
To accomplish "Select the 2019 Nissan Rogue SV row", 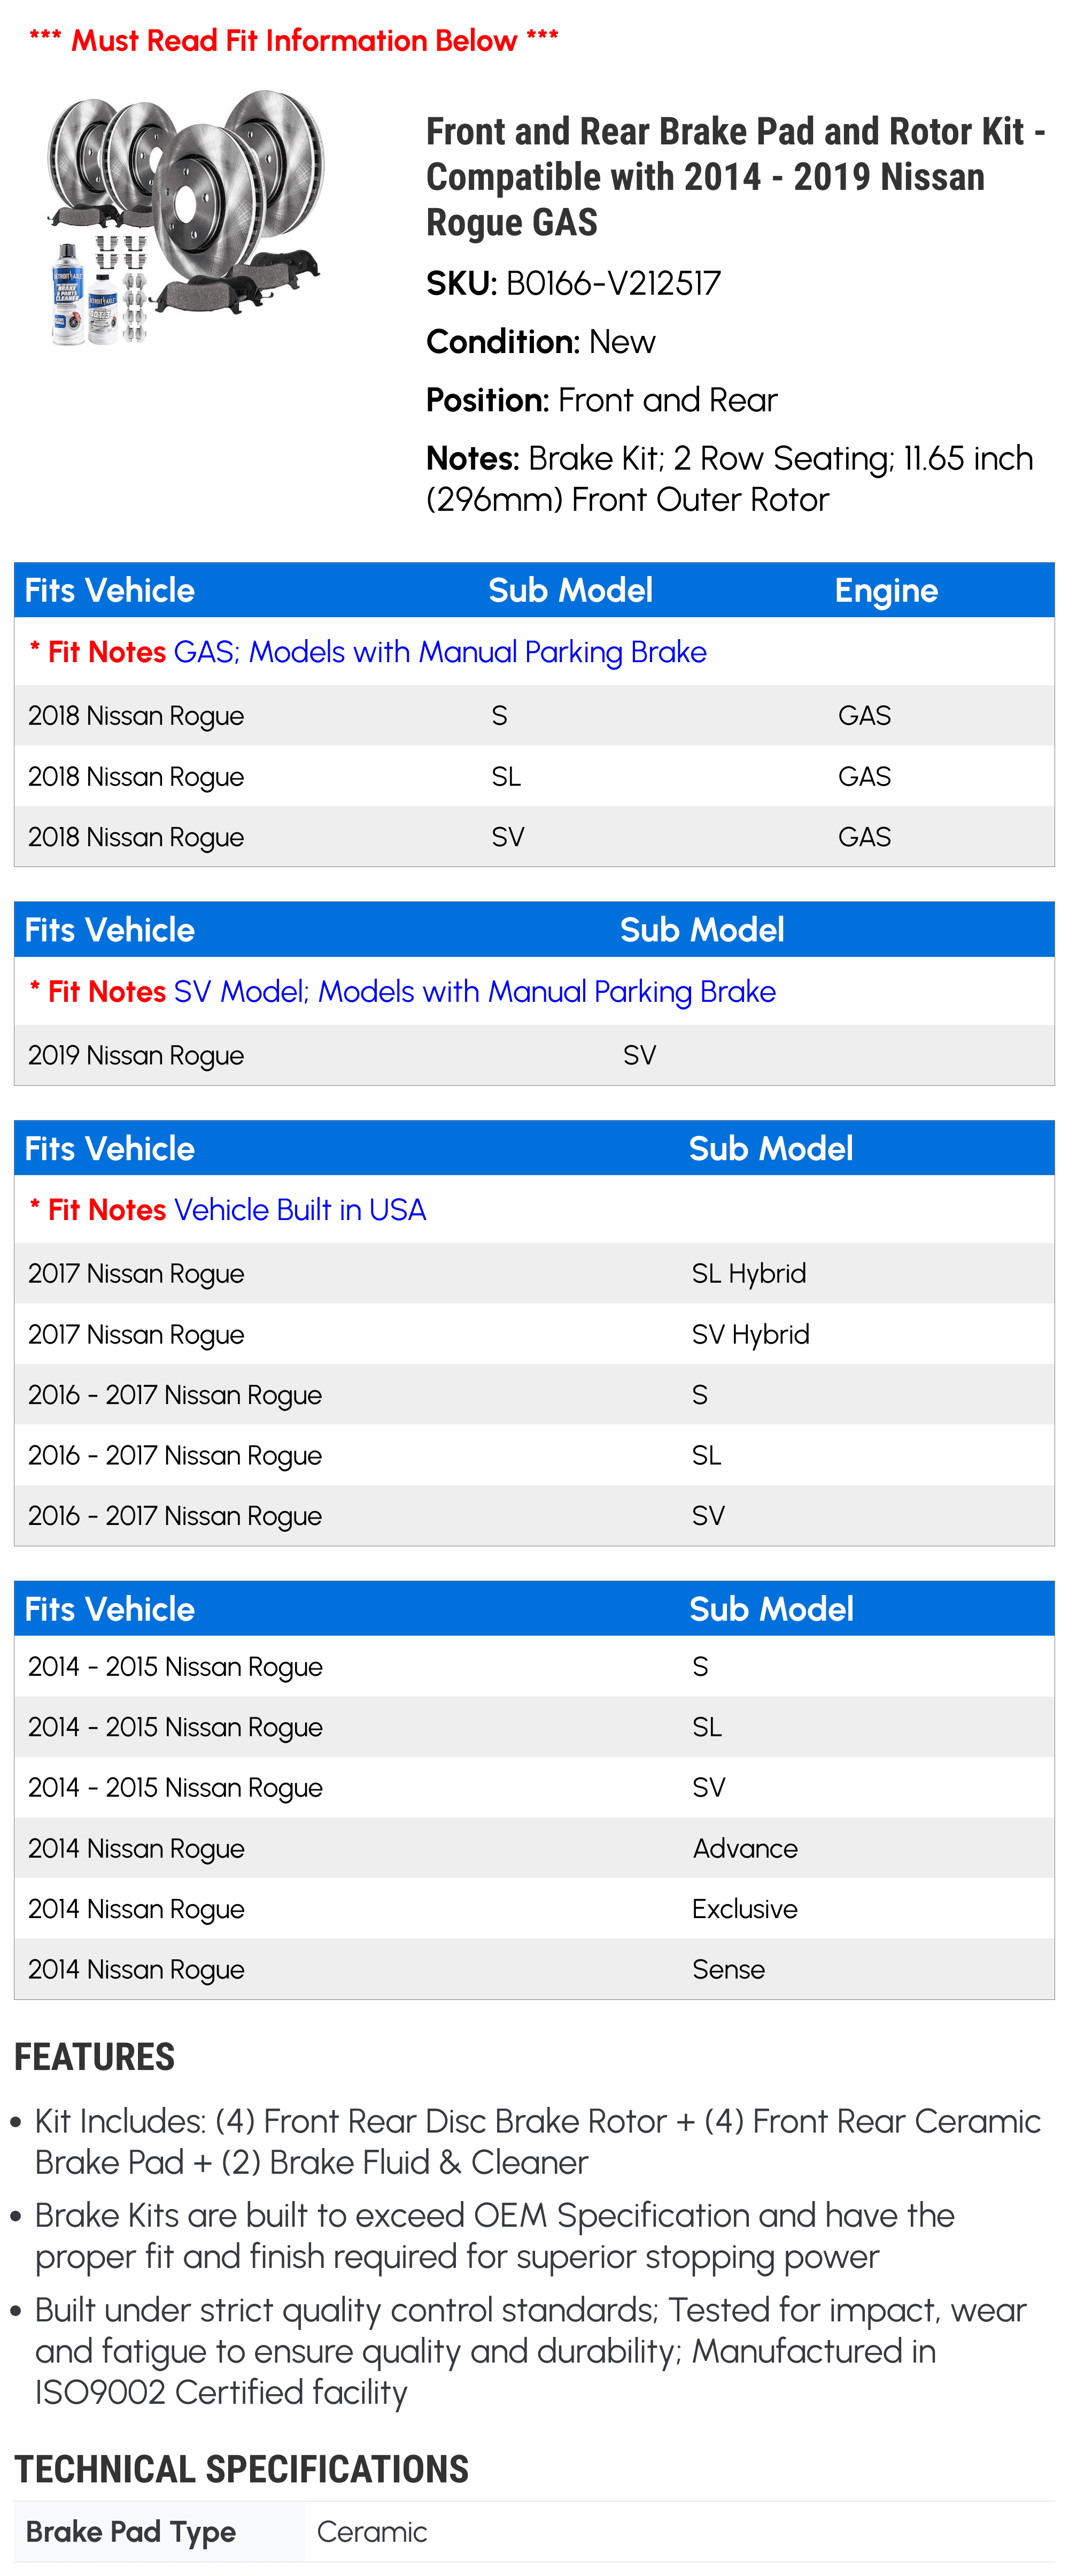I will 534,1055.
